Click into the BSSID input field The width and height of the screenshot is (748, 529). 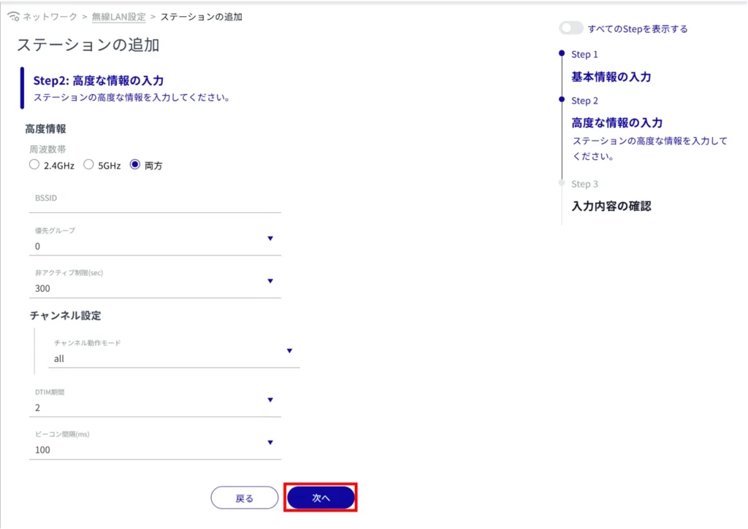pyautogui.click(x=153, y=198)
